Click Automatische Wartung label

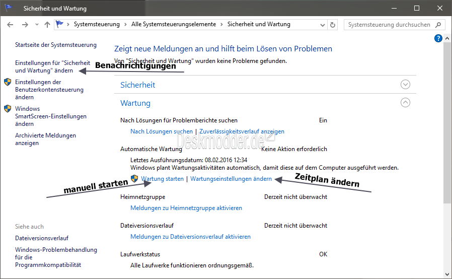[x=151, y=149]
